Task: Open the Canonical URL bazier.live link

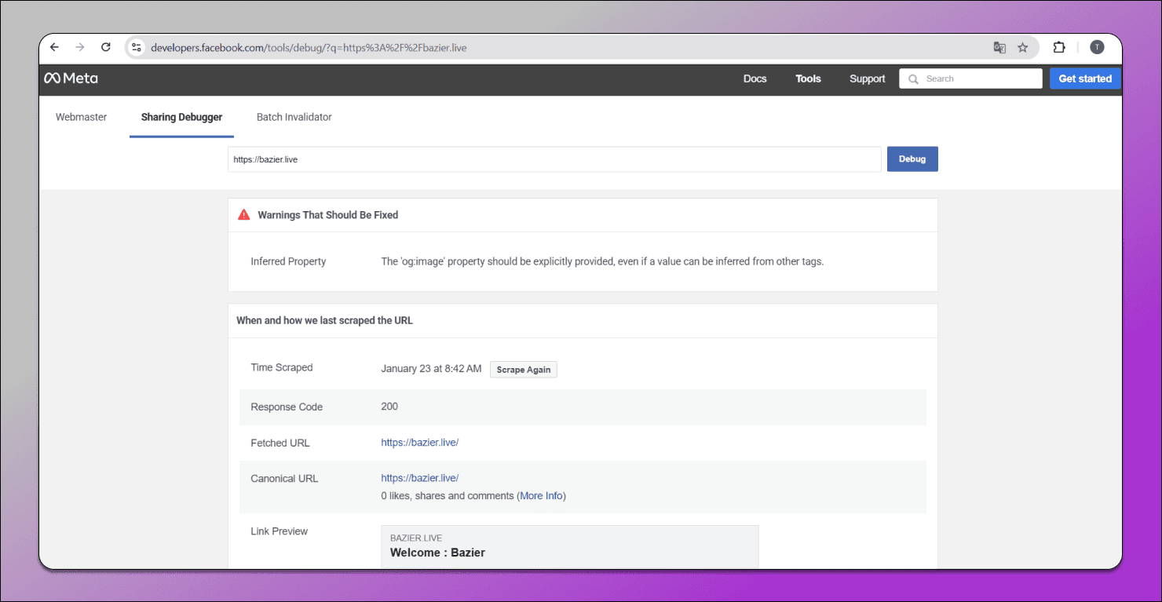Action: [x=420, y=478]
